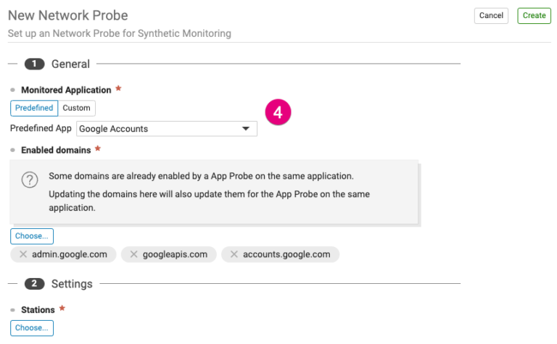Remove the accounts.google.com domain chip

click(234, 254)
